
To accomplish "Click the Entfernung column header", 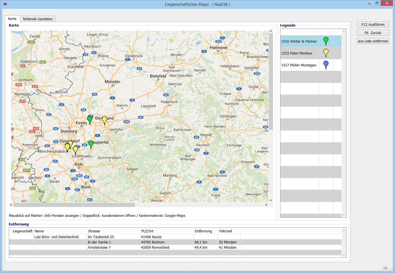I will click(x=203, y=231).
